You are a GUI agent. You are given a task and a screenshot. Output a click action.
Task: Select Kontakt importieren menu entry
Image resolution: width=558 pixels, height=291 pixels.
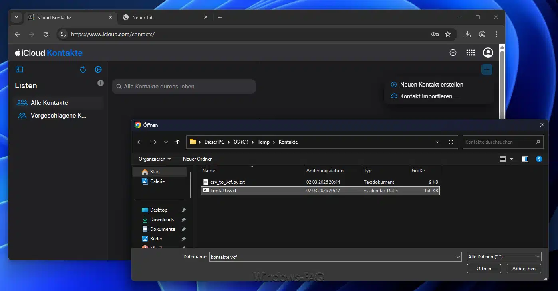click(x=429, y=96)
